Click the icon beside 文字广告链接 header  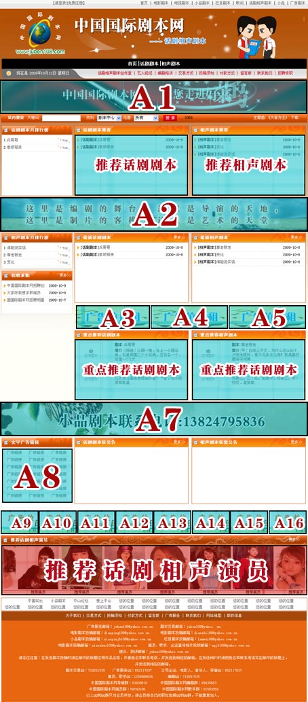pyautogui.click(x=7, y=442)
